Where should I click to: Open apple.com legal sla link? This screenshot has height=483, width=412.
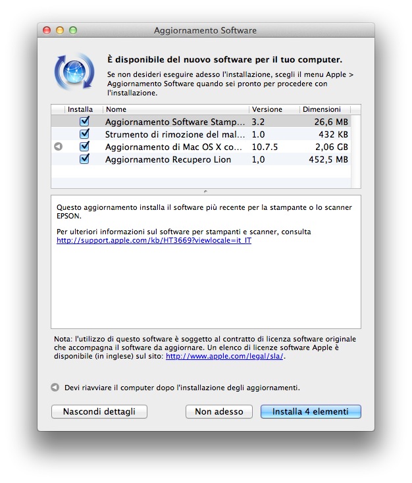[x=224, y=356]
